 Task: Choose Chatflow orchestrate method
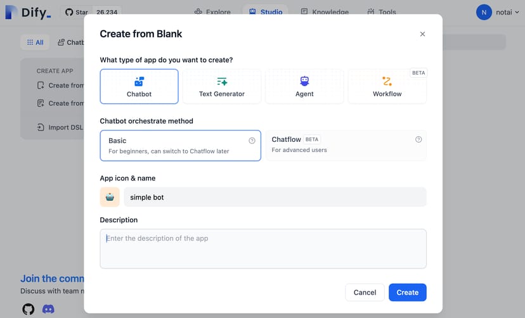tap(346, 146)
